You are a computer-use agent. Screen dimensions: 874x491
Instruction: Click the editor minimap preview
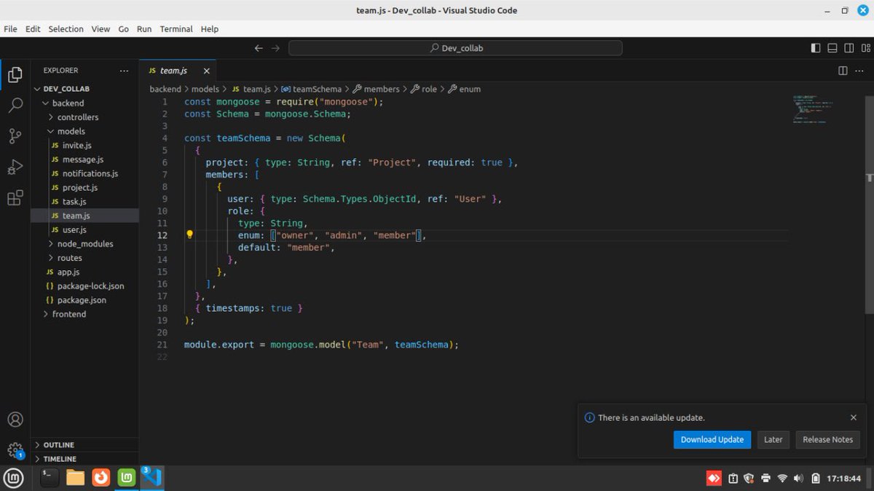point(813,109)
